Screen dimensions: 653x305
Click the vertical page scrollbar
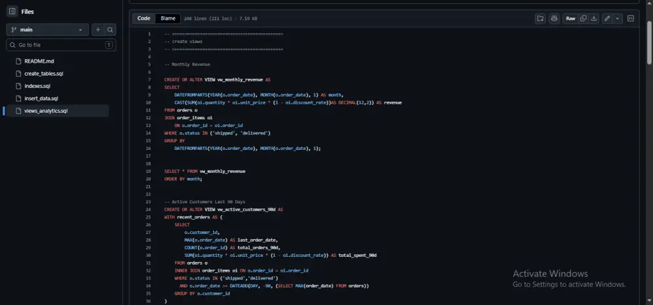point(649,42)
